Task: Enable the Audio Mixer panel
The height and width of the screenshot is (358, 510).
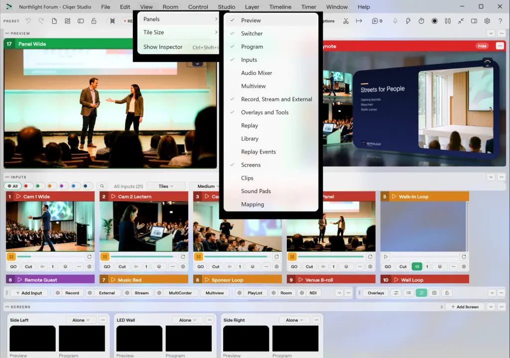Action: pos(270,73)
